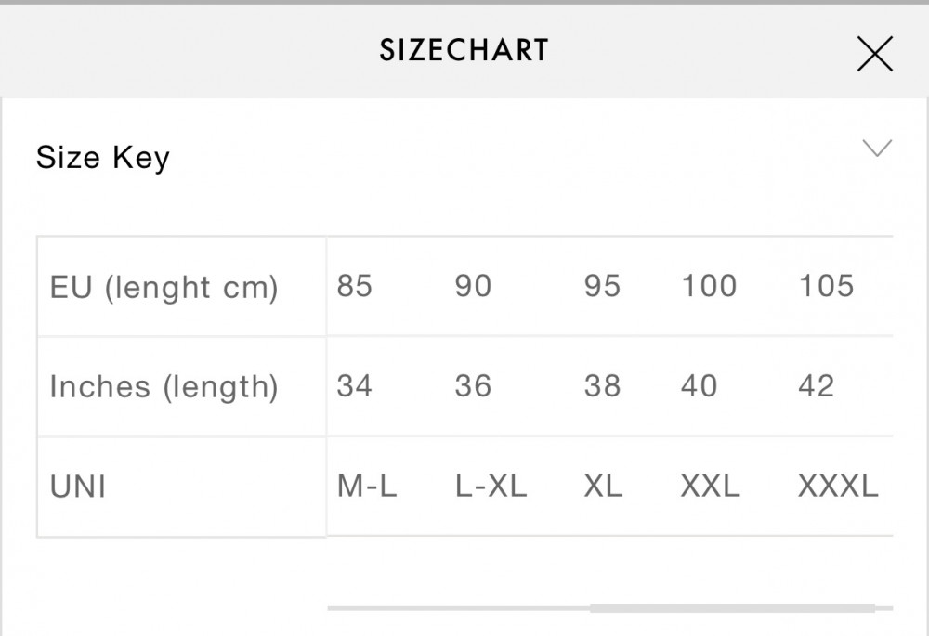Select the M-L UNI size
This screenshot has height=636, width=929.
point(367,487)
